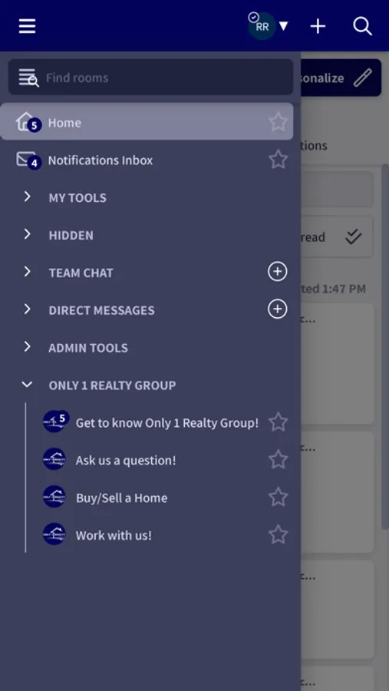Click the mark-all-read double check icon
This screenshot has width=389, height=691.
(x=353, y=237)
